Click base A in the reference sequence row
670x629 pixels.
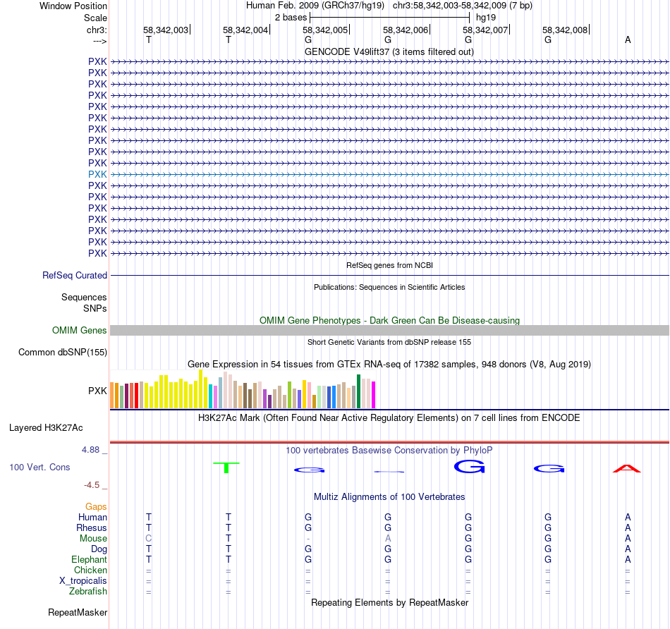628,40
